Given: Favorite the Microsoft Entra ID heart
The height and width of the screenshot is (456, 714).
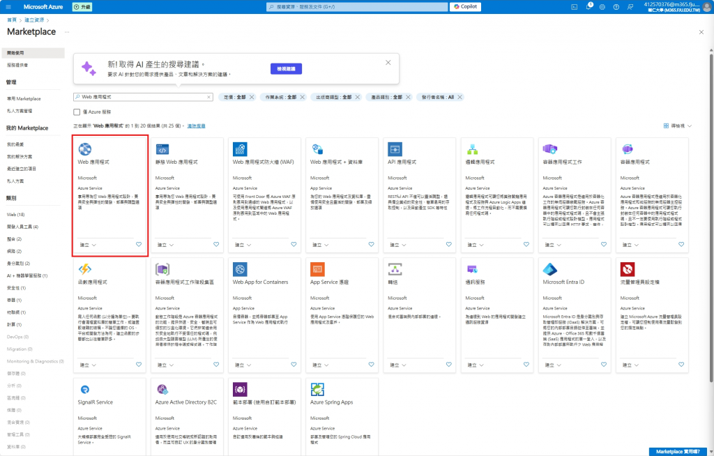Looking at the screenshot, I should 604,365.
